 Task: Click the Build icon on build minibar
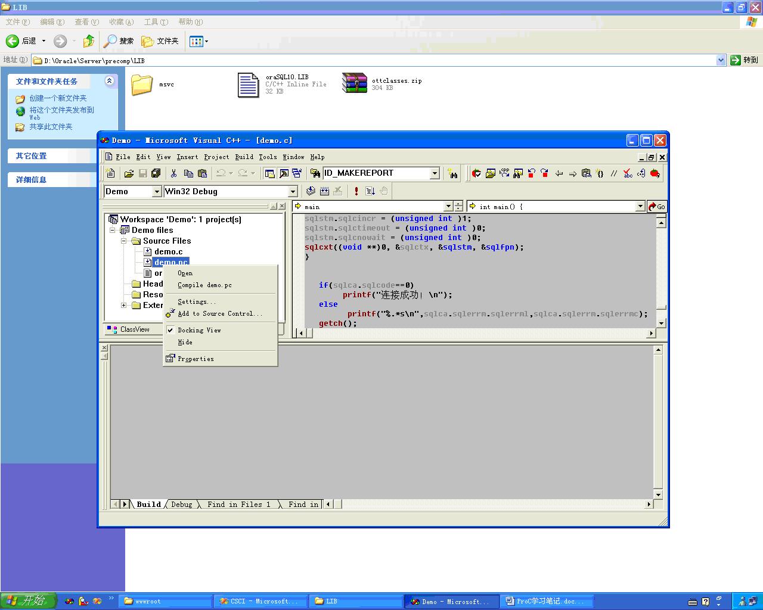(324, 191)
